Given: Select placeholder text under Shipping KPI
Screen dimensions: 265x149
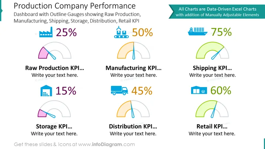Looking at the screenshot, I should click(x=213, y=75).
